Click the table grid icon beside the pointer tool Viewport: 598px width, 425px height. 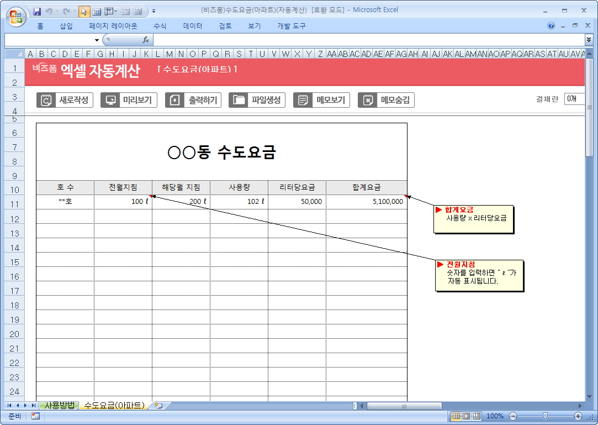(x=97, y=12)
